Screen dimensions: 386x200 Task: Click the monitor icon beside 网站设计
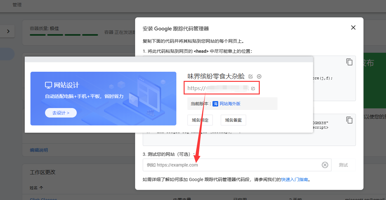[48, 85]
